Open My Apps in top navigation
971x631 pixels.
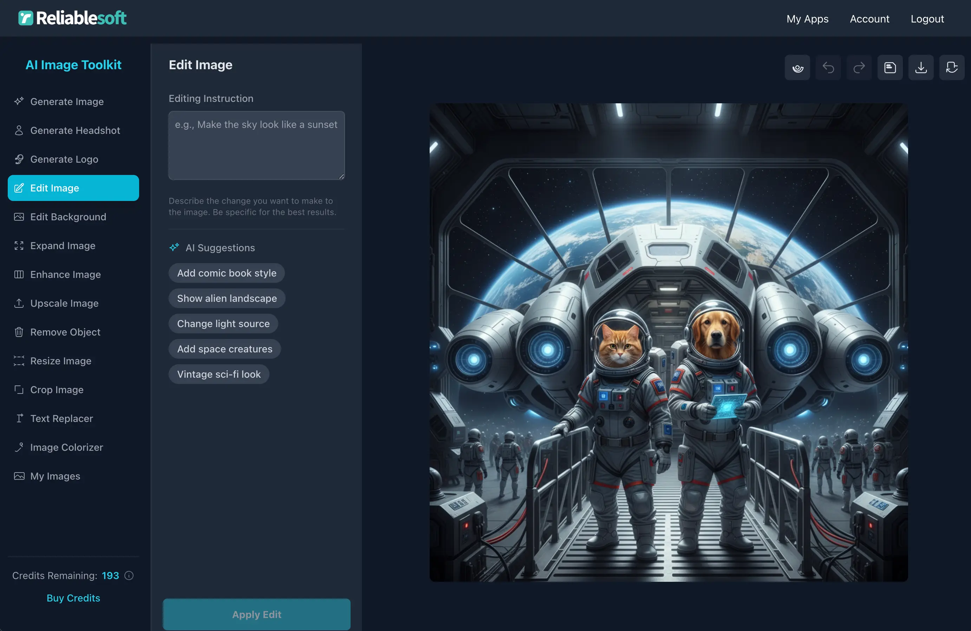tap(807, 19)
